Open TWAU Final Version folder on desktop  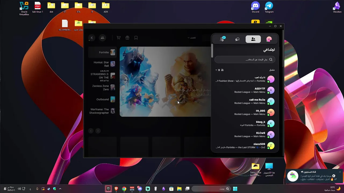click(x=255, y=170)
